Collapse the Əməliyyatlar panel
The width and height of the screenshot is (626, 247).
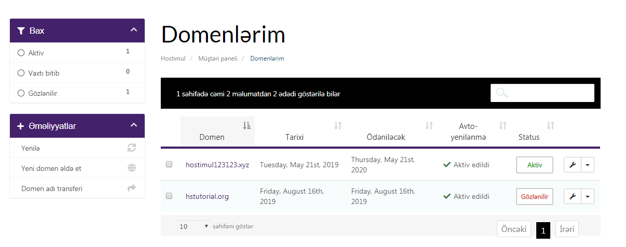134,125
